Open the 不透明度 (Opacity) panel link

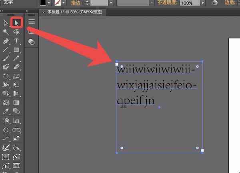pos(167,3)
